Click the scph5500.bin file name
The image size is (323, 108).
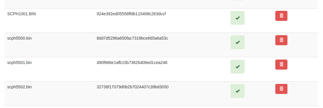pos(19,38)
